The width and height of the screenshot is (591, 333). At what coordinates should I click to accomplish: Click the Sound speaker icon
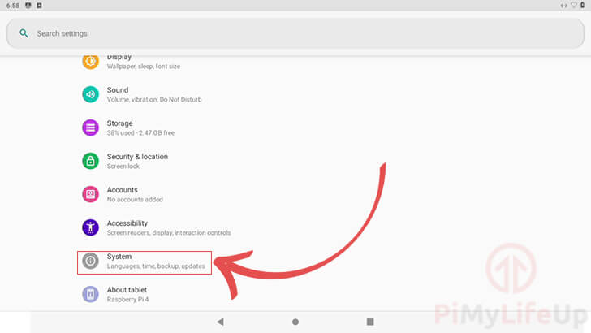[x=90, y=94]
